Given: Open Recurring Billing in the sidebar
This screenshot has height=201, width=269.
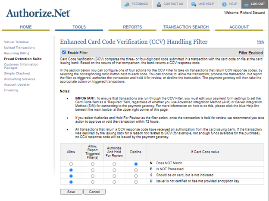Looking at the screenshot, I should point(17,53).
